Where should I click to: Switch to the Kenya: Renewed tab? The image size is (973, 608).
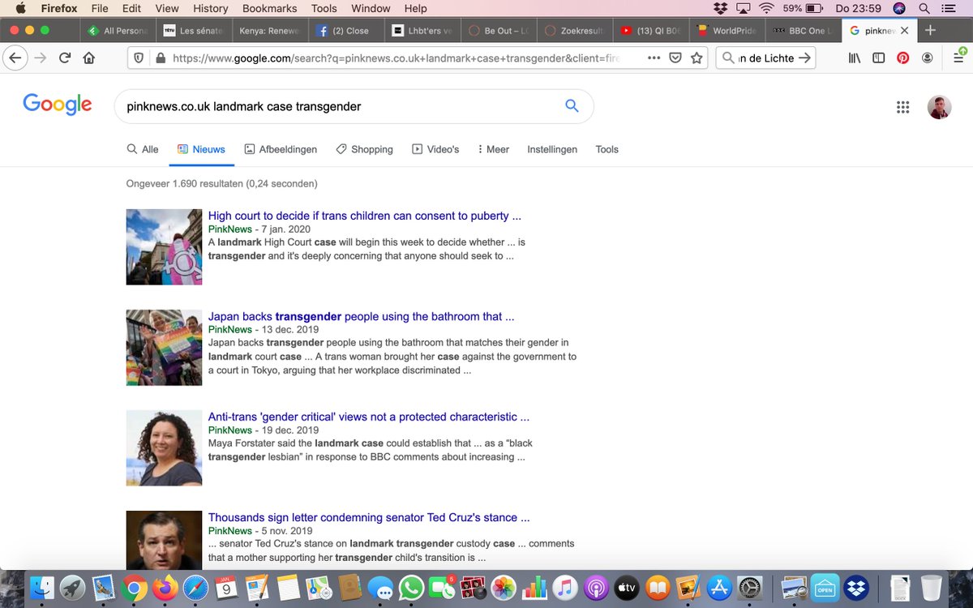click(268, 31)
